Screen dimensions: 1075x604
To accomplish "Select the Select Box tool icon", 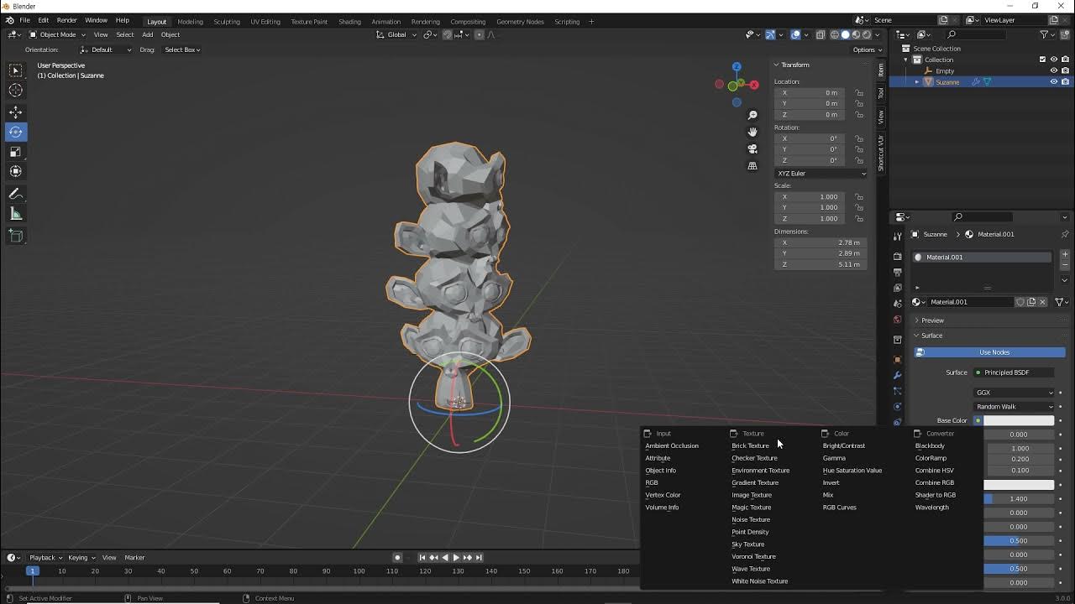I will 15,70.
